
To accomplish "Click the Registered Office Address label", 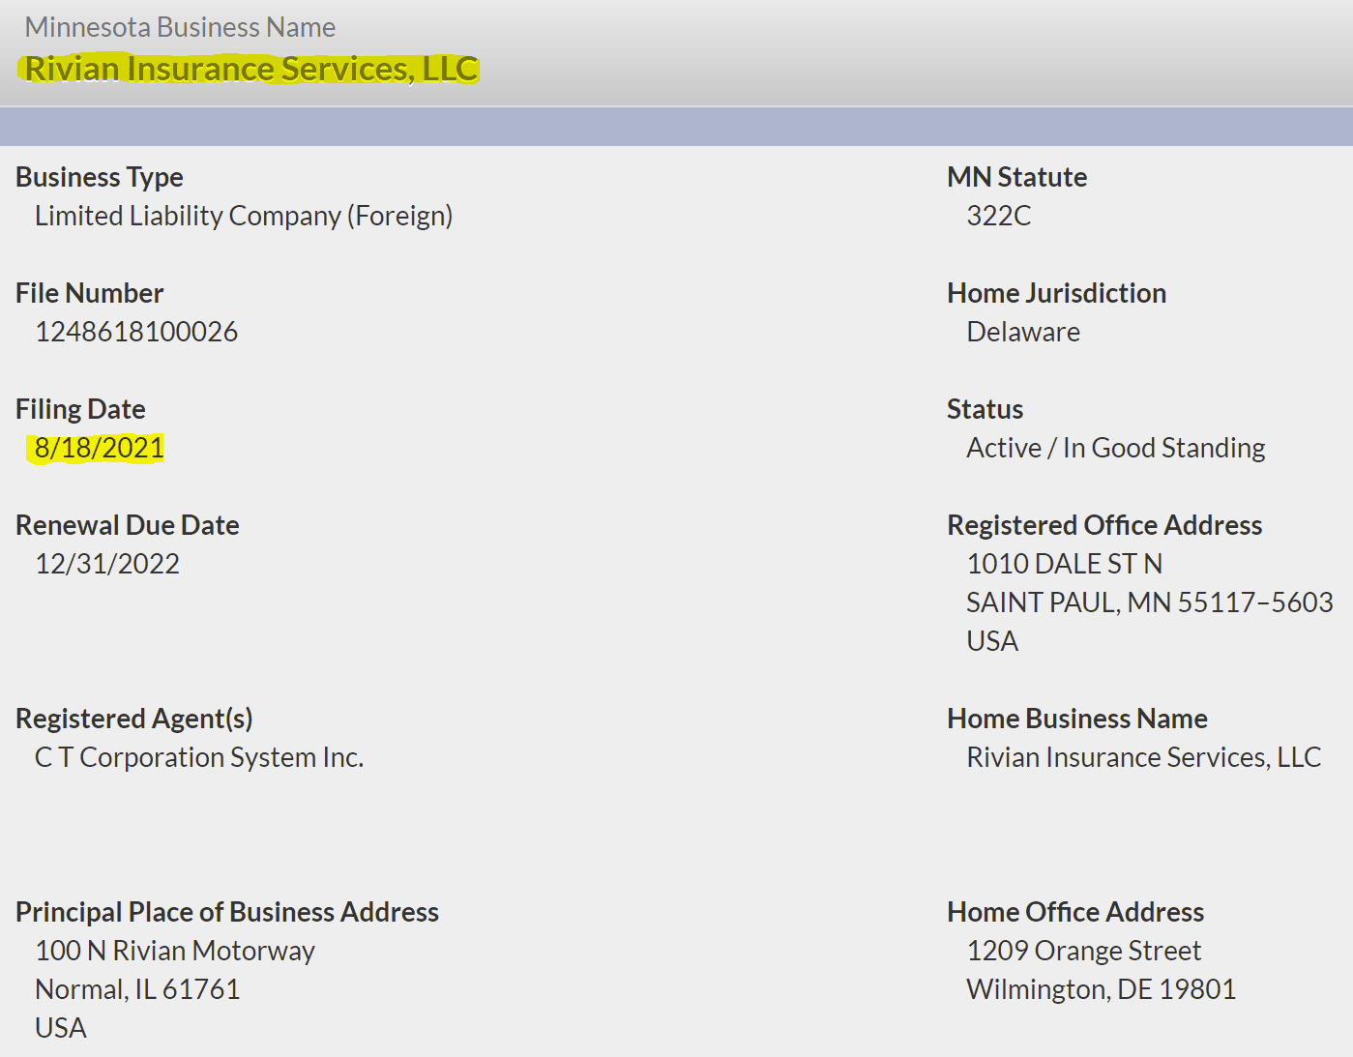I will coord(1104,525).
